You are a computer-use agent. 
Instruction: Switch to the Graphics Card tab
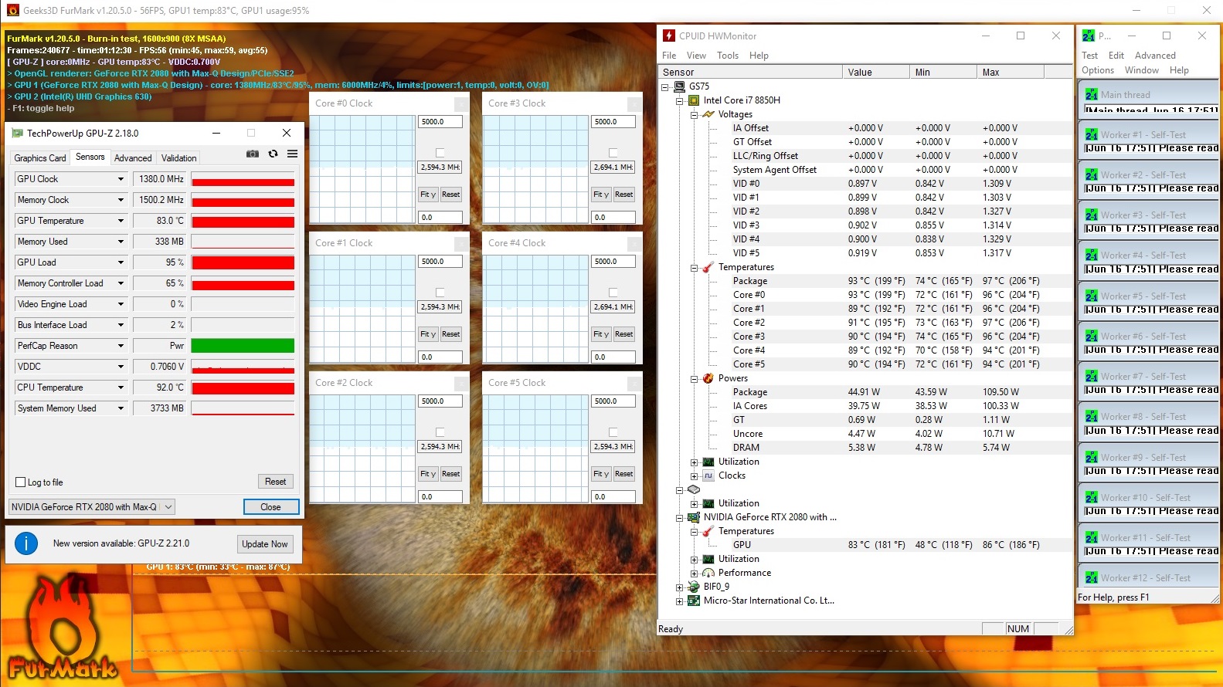tap(40, 158)
